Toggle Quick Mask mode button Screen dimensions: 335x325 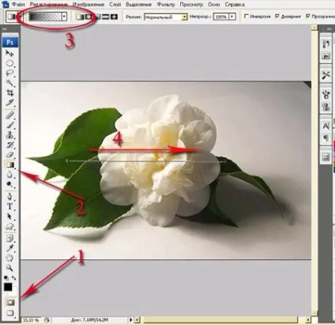click(10, 303)
